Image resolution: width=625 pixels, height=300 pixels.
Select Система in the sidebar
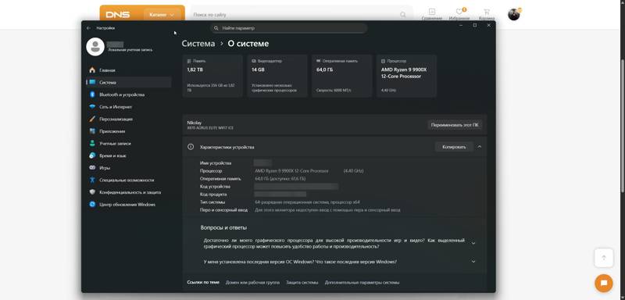coord(129,83)
